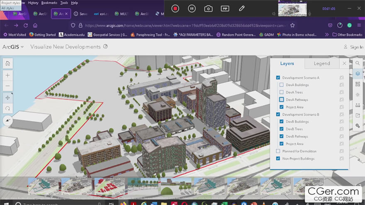Open the Firefox hamburger menu
The height and width of the screenshot is (205, 365).
pos(359,25)
